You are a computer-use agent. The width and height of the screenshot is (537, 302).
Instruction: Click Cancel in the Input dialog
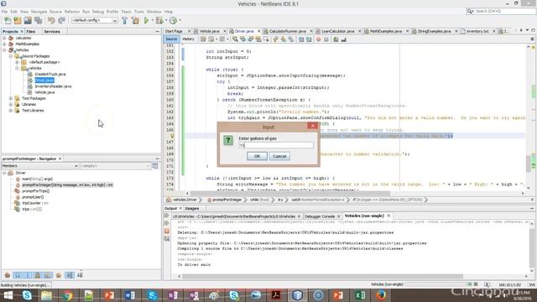point(279,156)
